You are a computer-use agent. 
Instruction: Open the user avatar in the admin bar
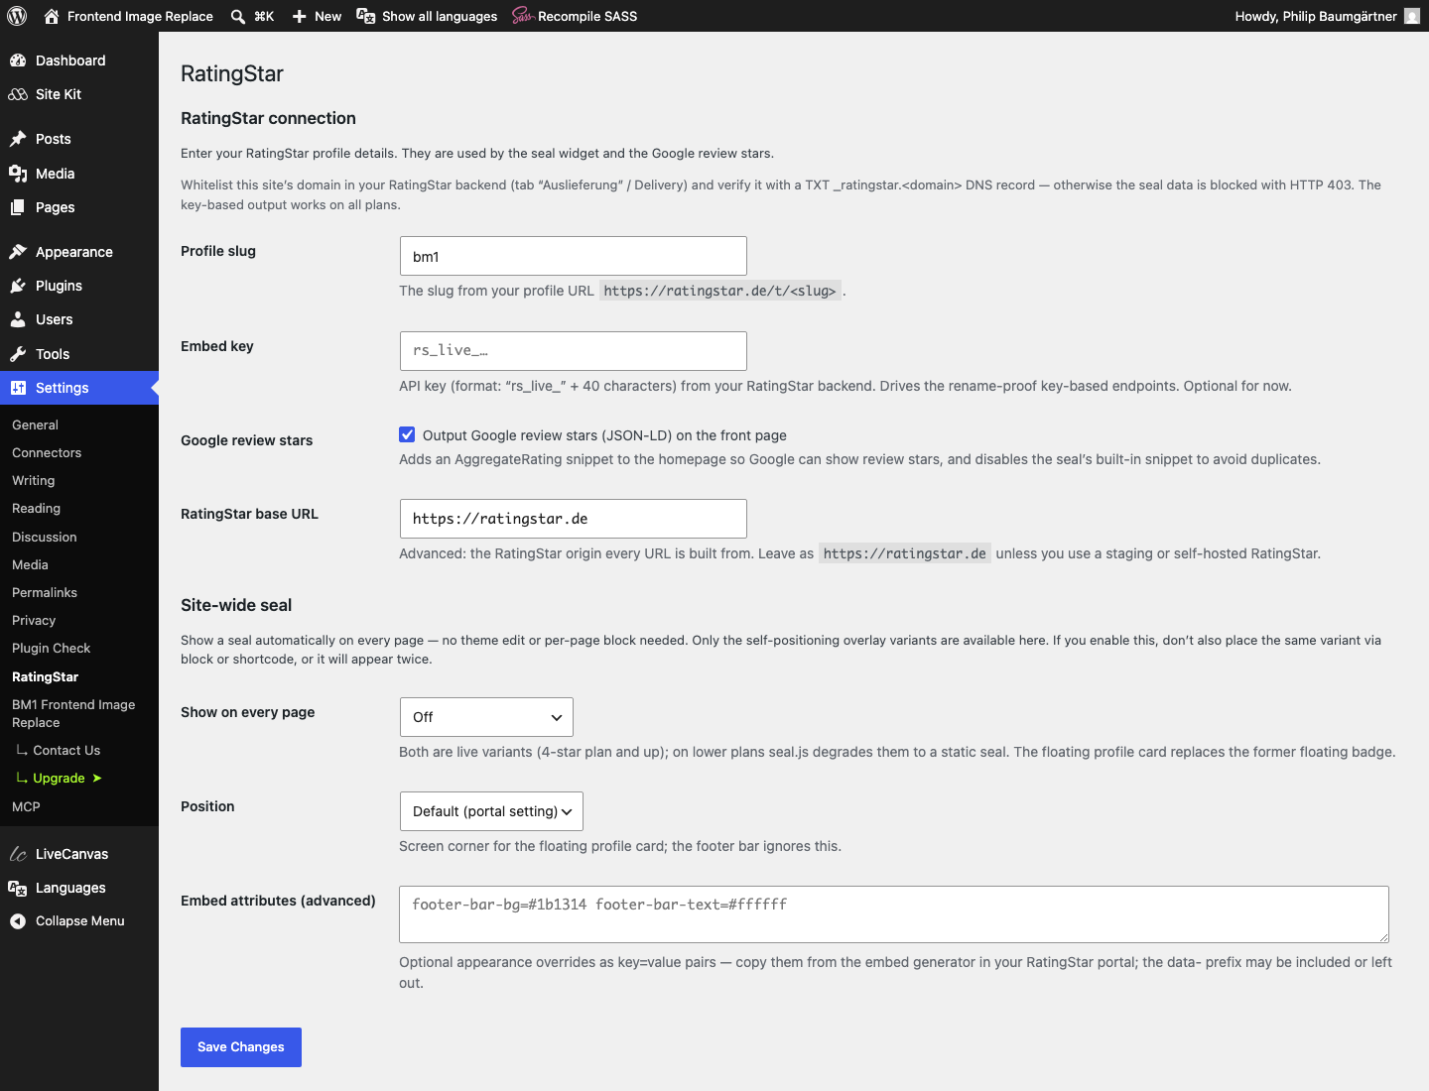(1412, 16)
